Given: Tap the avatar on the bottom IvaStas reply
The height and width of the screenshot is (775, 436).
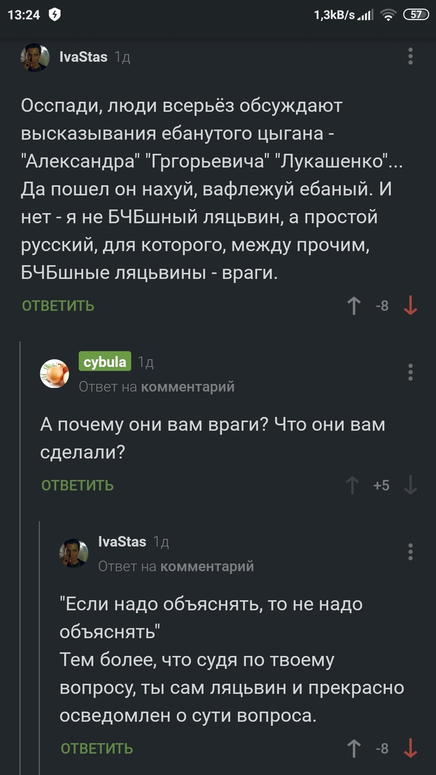Looking at the screenshot, I should 75,553.
